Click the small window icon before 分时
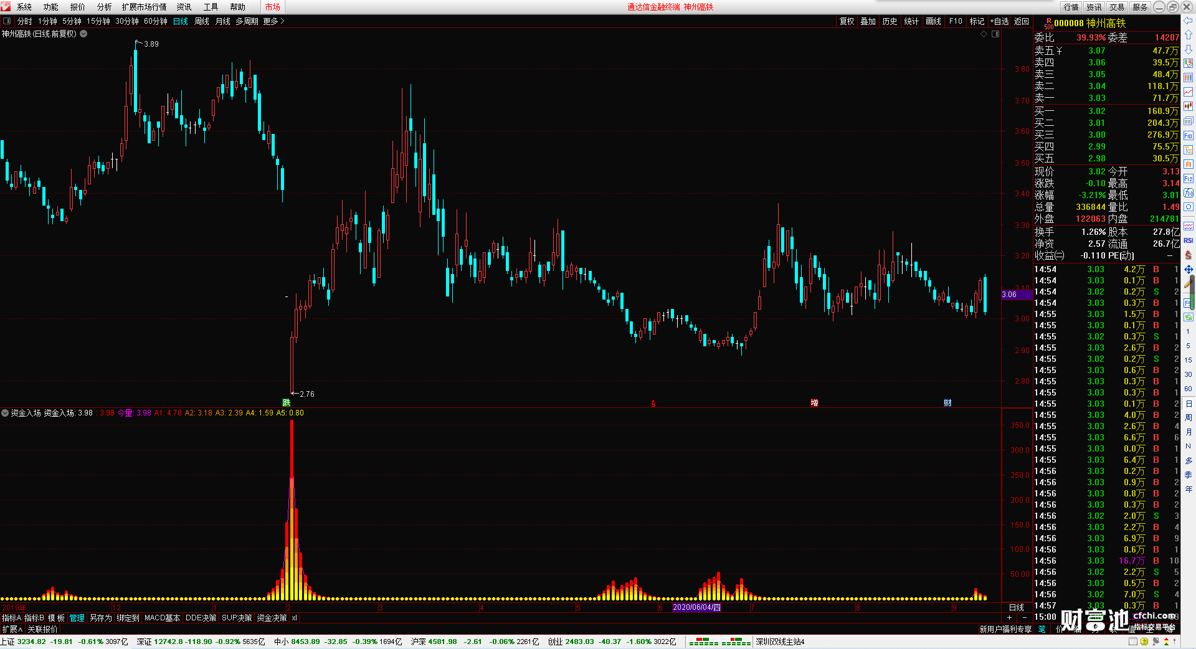Screen dimensions: 1196x649 7,21
